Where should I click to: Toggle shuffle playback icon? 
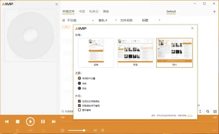pos(43,130)
